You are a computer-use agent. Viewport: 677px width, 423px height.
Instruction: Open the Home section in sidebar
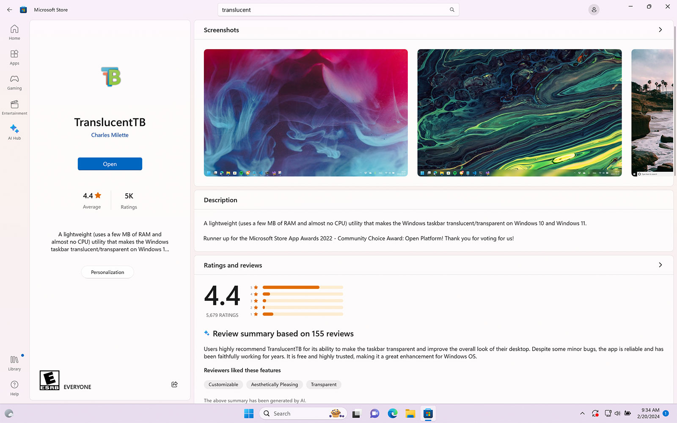(14, 33)
